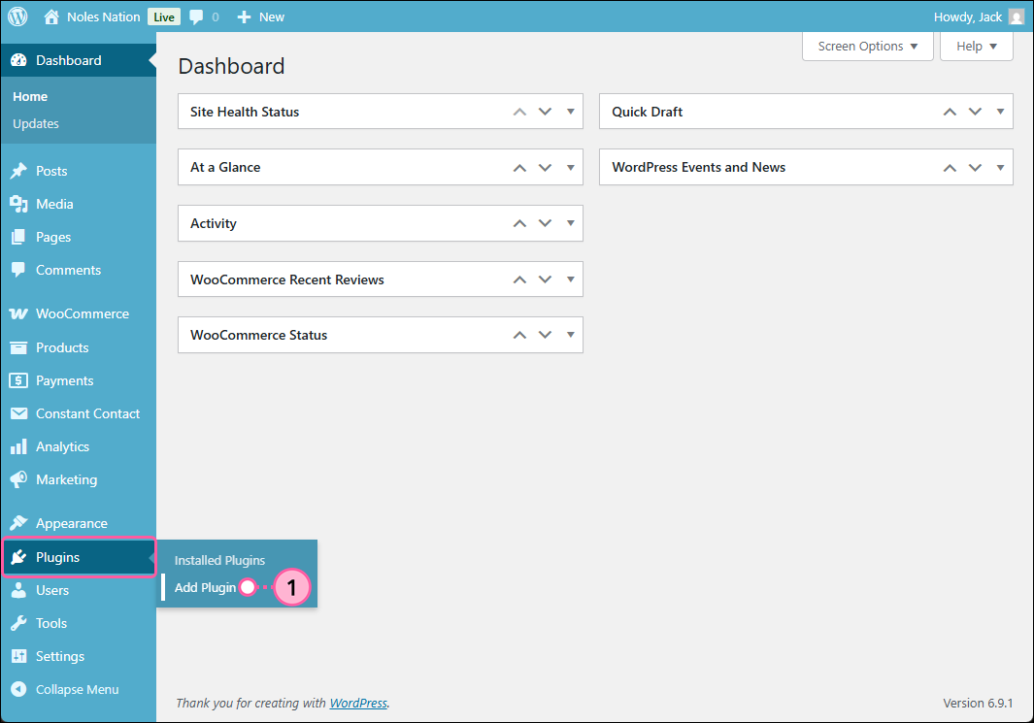Select Installed Plugins from the Plugins menu

[x=219, y=560]
